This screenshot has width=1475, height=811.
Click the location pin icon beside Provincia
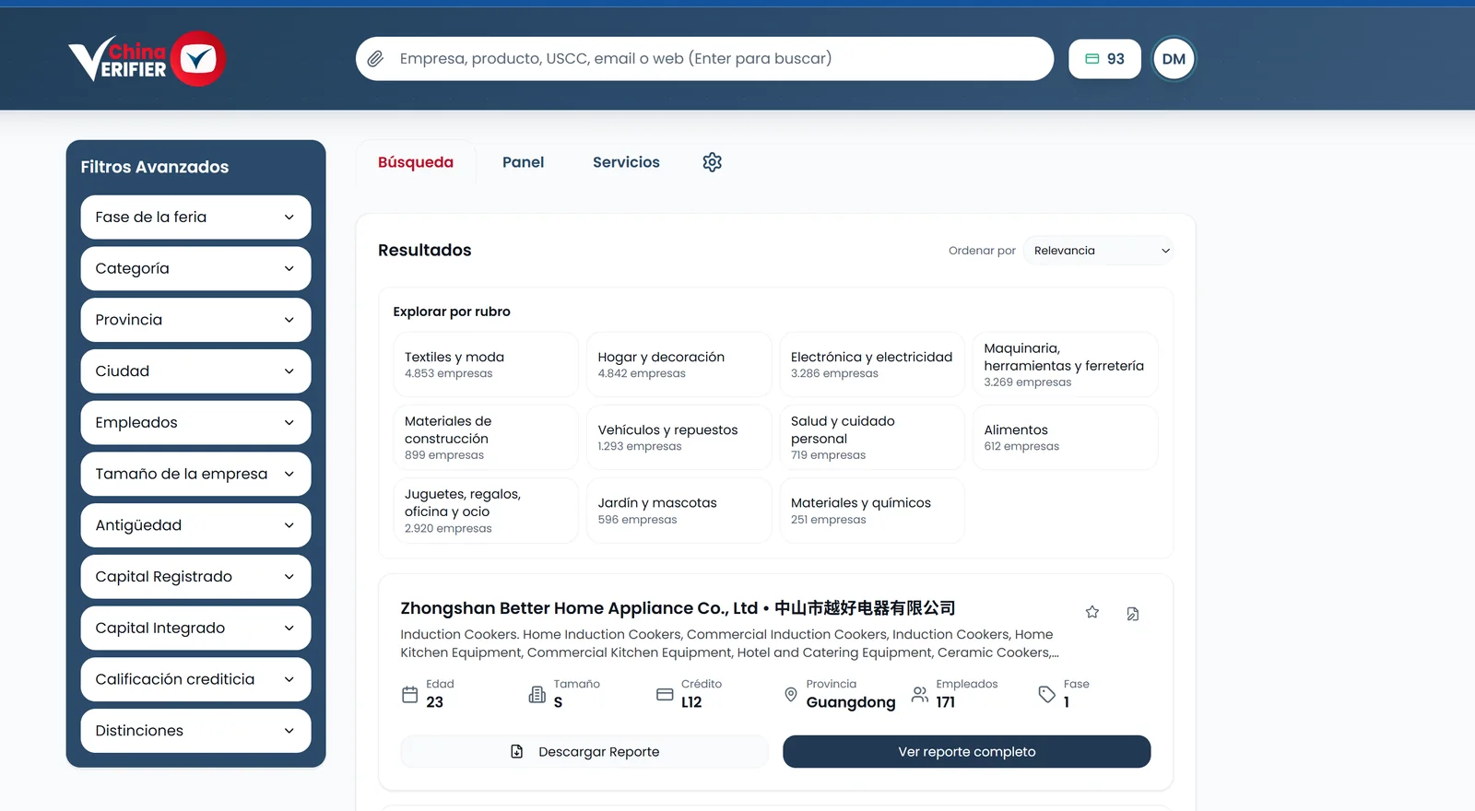coord(791,694)
